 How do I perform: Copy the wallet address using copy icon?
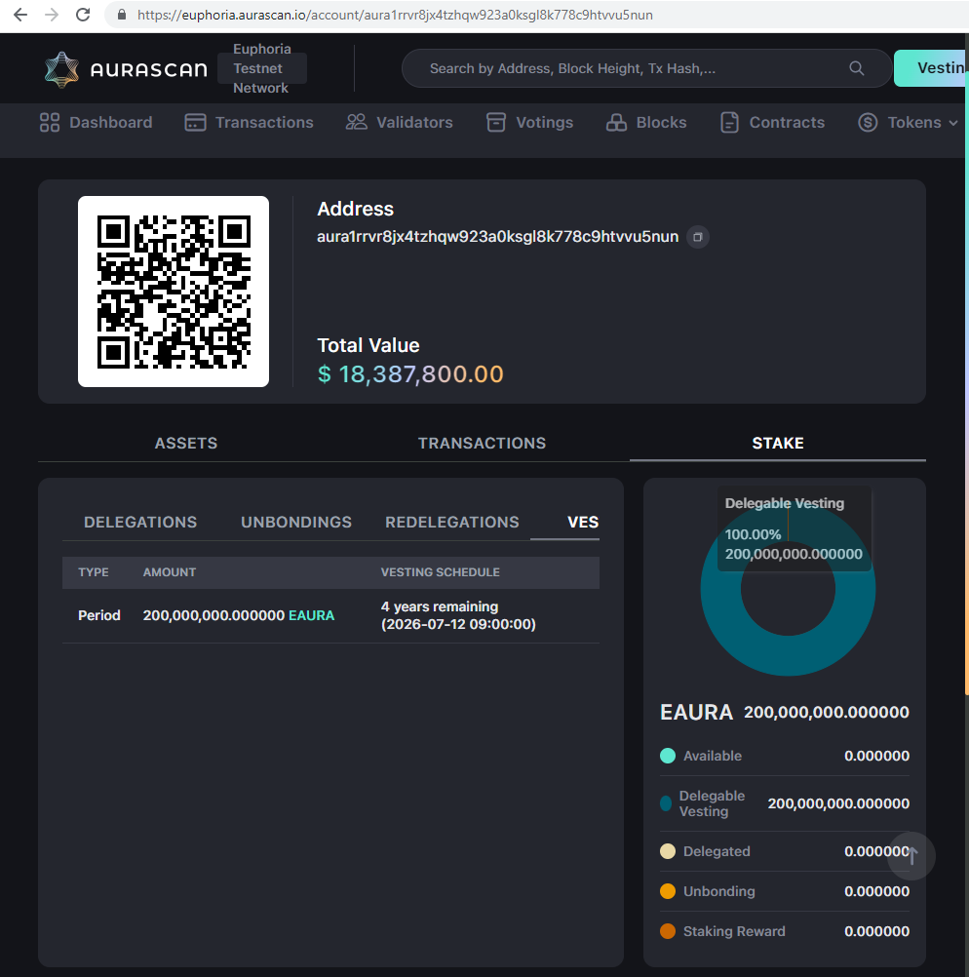click(697, 237)
